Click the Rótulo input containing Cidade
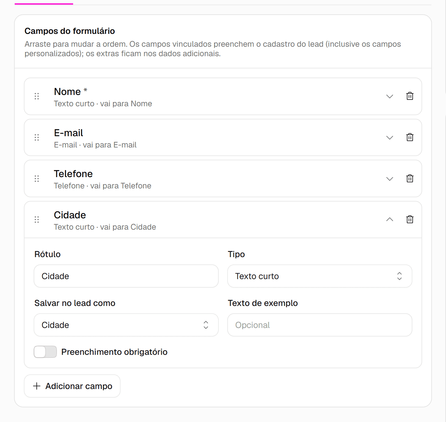Screen dimensions: 446x422 126,276
